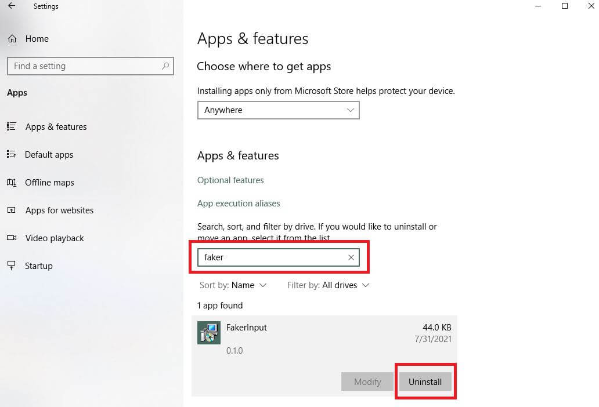Click the search magnifier in Find a setting

[165, 66]
